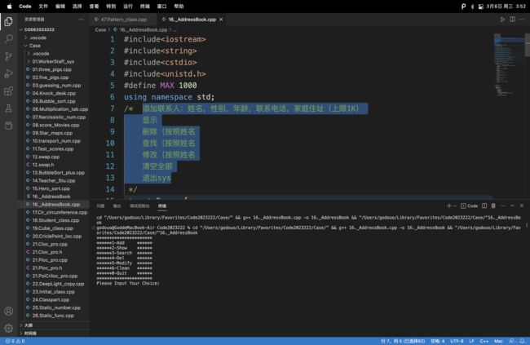Open the sixth activity bar icon below Testing
The width and height of the screenshot is (530, 345).
click(8, 126)
